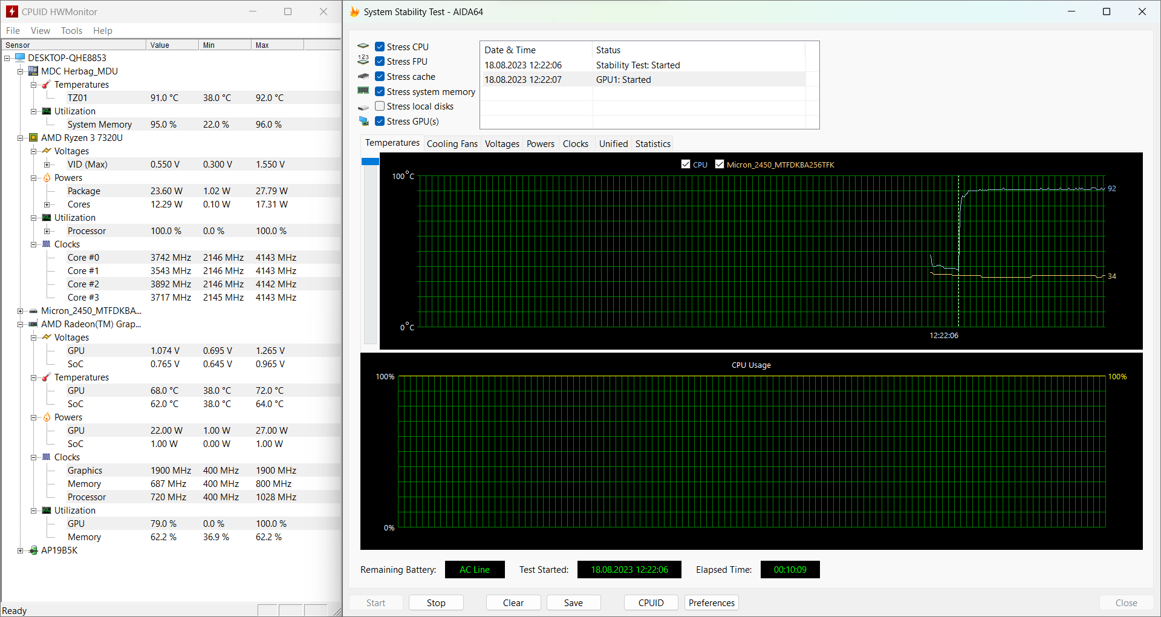The image size is (1161, 617).
Task: Click the Micron_2450 drive icon in HWMonitor tree
Action: [33, 311]
